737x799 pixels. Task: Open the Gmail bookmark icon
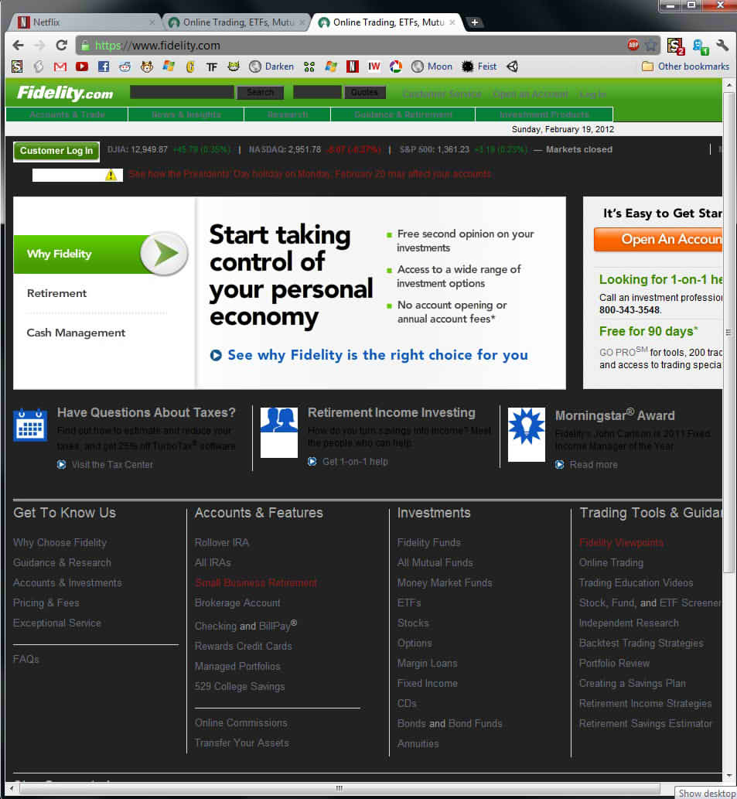pos(60,67)
